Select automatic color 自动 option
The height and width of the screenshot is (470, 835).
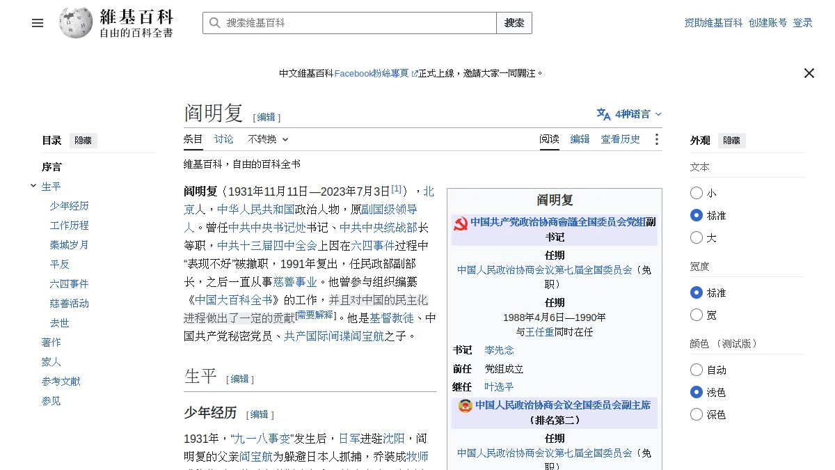[x=697, y=370]
